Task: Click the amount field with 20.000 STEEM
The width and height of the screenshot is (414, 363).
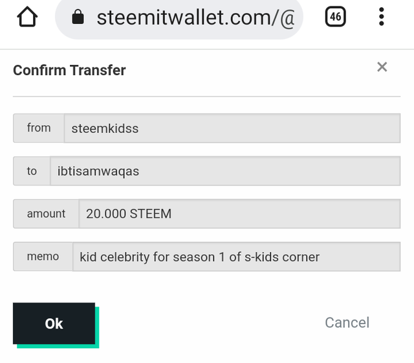Action: coord(239,214)
